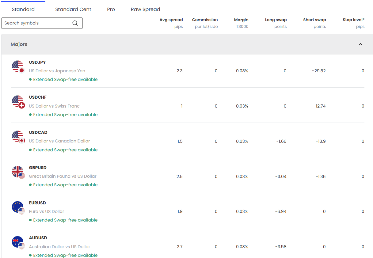Select the Pro account tab

tap(111, 9)
